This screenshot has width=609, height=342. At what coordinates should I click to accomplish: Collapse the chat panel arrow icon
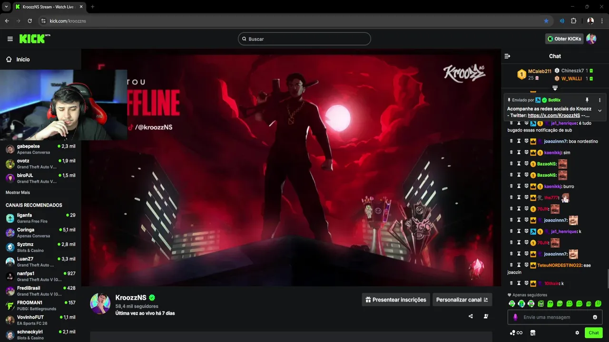pyautogui.click(x=507, y=56)
